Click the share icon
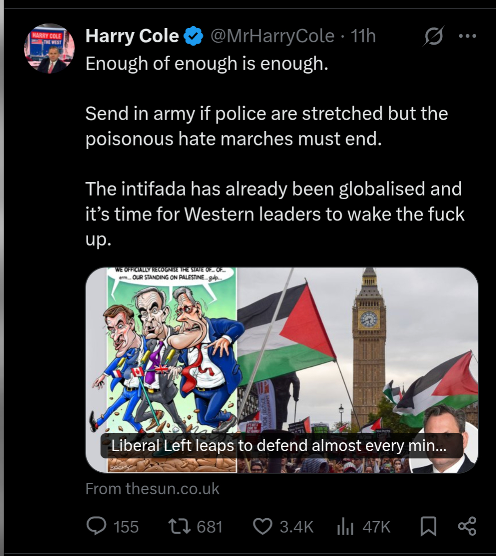The width and height of the screenshot is (496, 556). (x=467, y=526)
